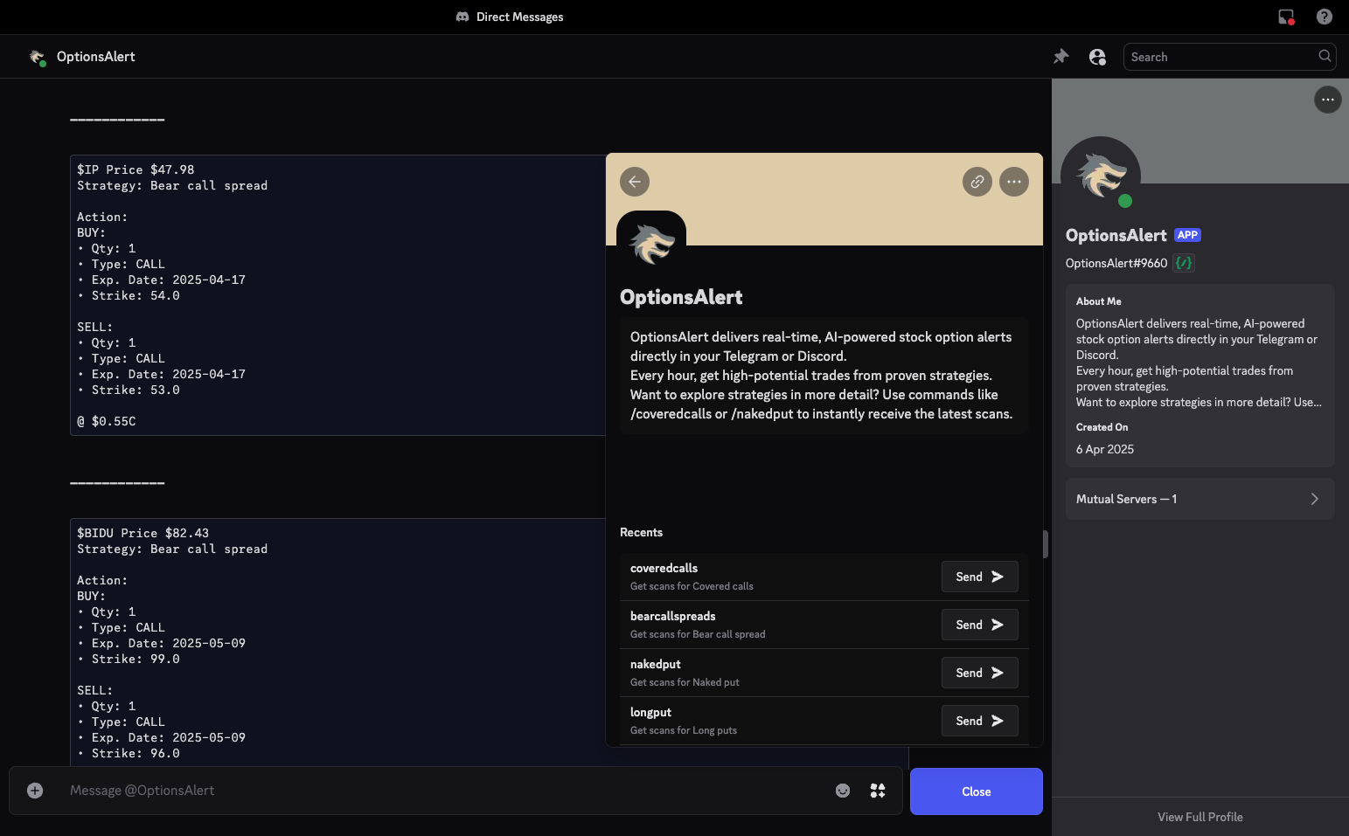The width and height of the screenshot is (1349, 836).
Task: Click the About Me description text
Action: [x=1199, y=363]
